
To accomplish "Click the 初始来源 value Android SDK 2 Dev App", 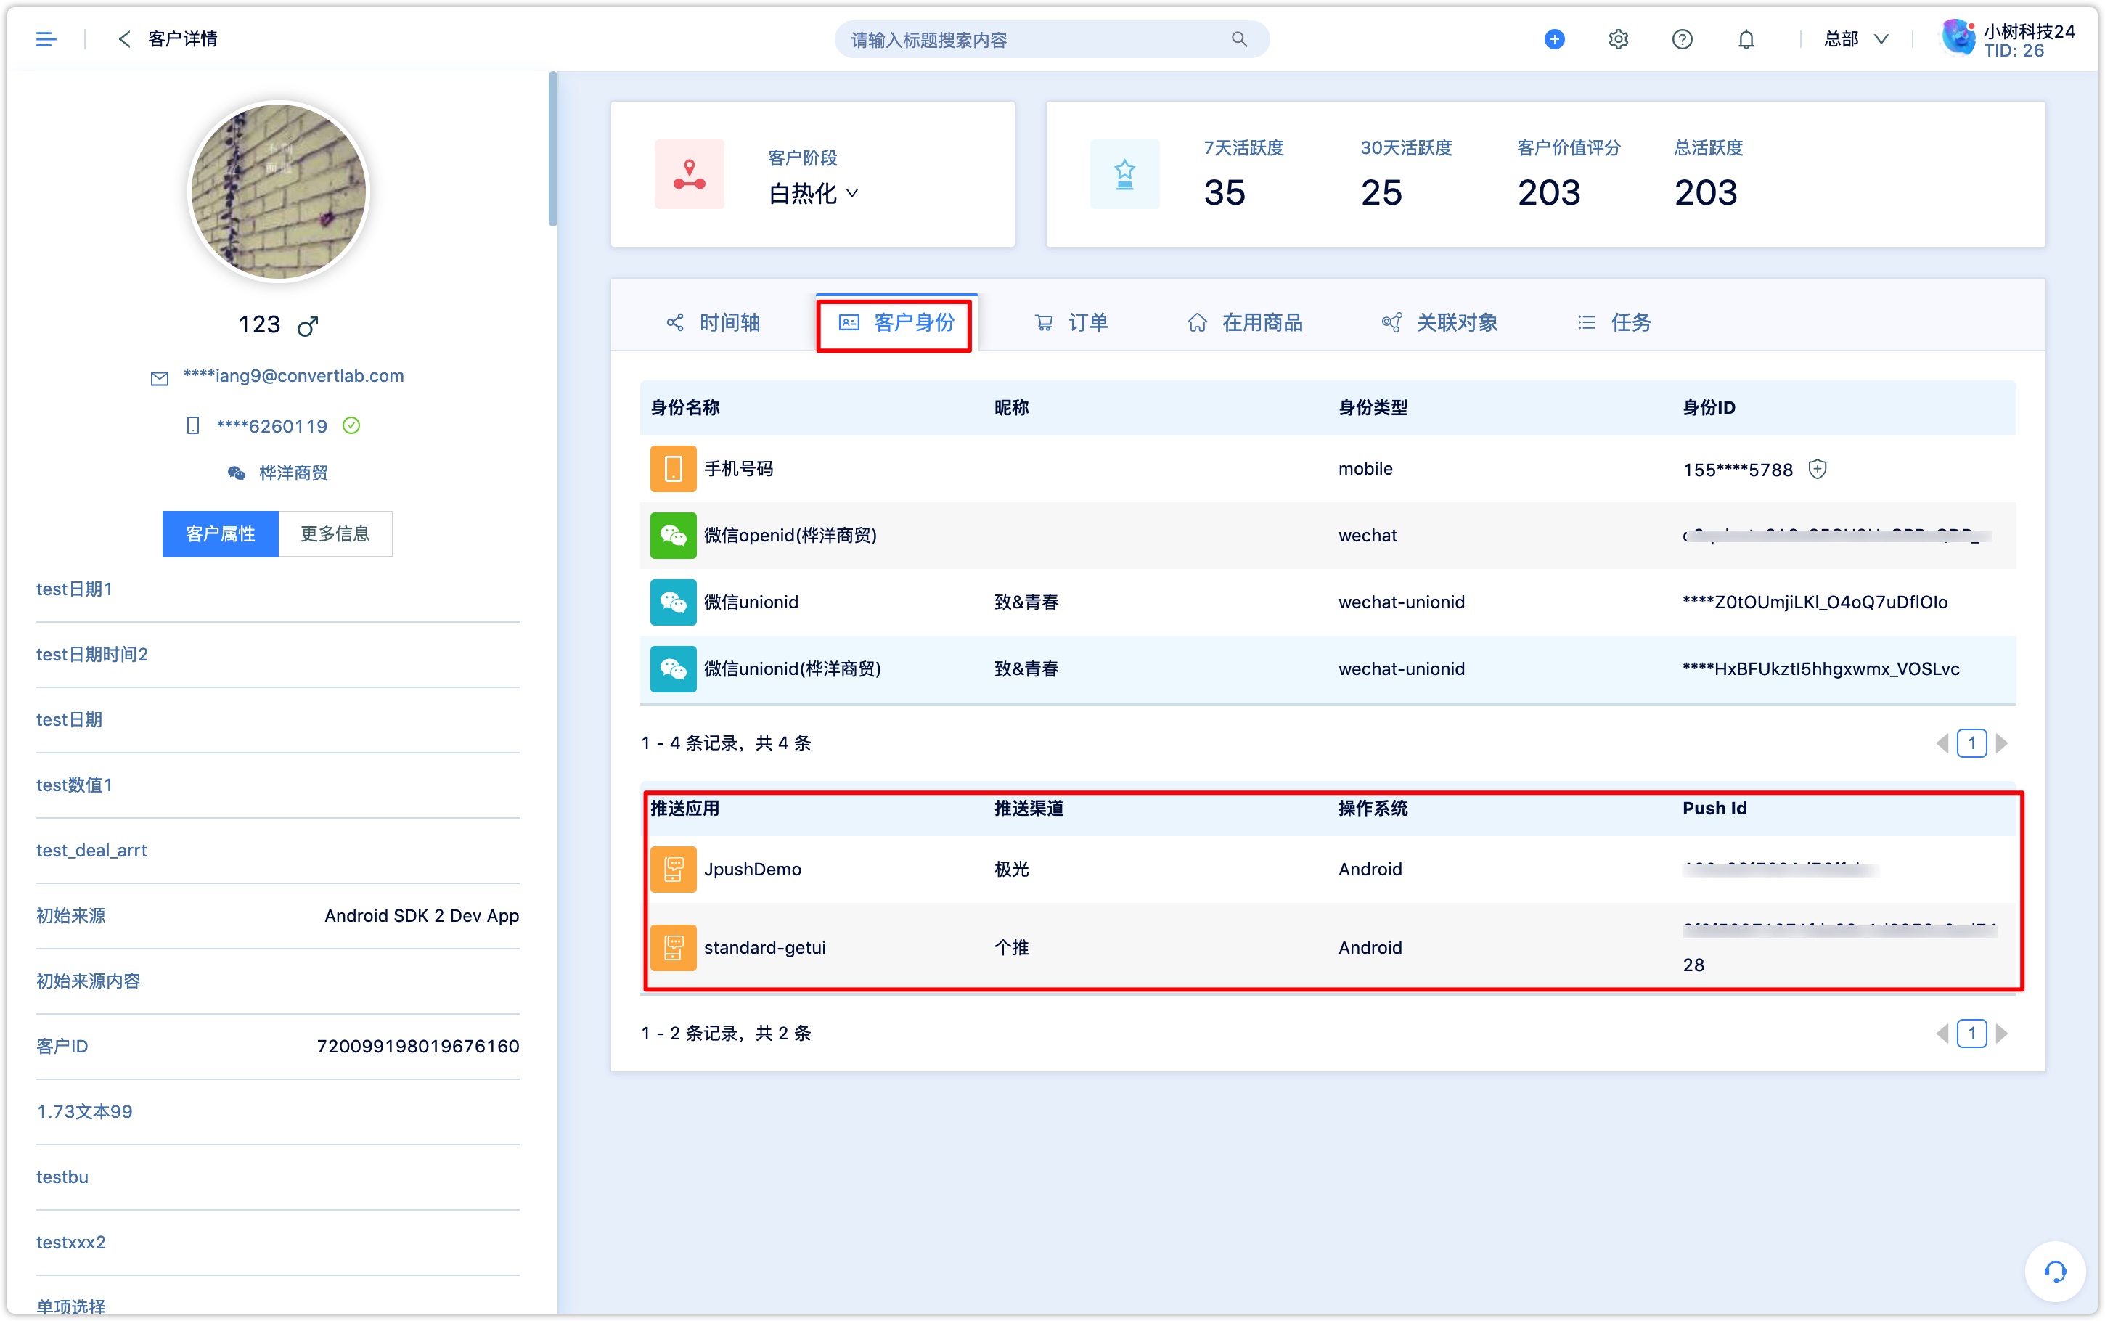I will coord(422,915).
